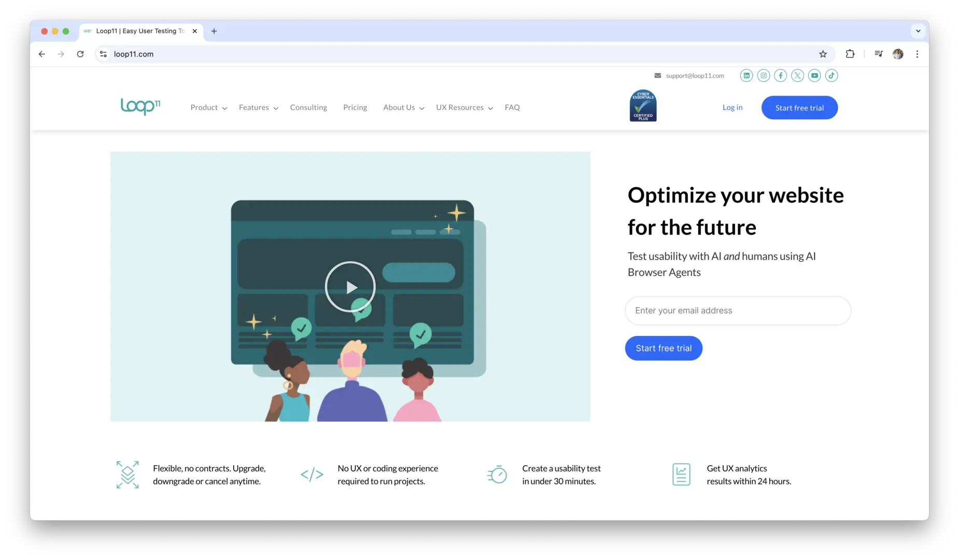Viewport: 959px width, 560px height.
Task: Click the Cyber Essentials Certified Plus badge
Action: [x=643, y=106]
